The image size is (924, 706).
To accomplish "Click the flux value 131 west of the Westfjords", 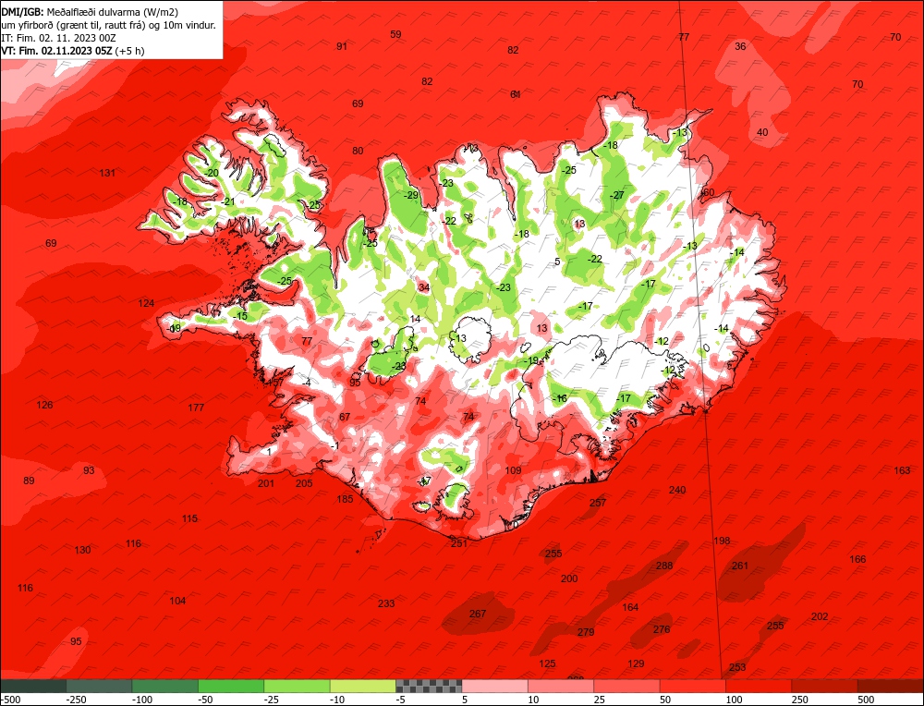I will 107,173.
